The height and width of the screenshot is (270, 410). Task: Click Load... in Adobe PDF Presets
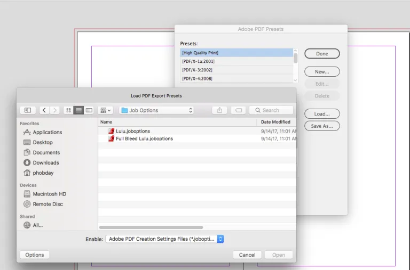(x=322, y=114)
